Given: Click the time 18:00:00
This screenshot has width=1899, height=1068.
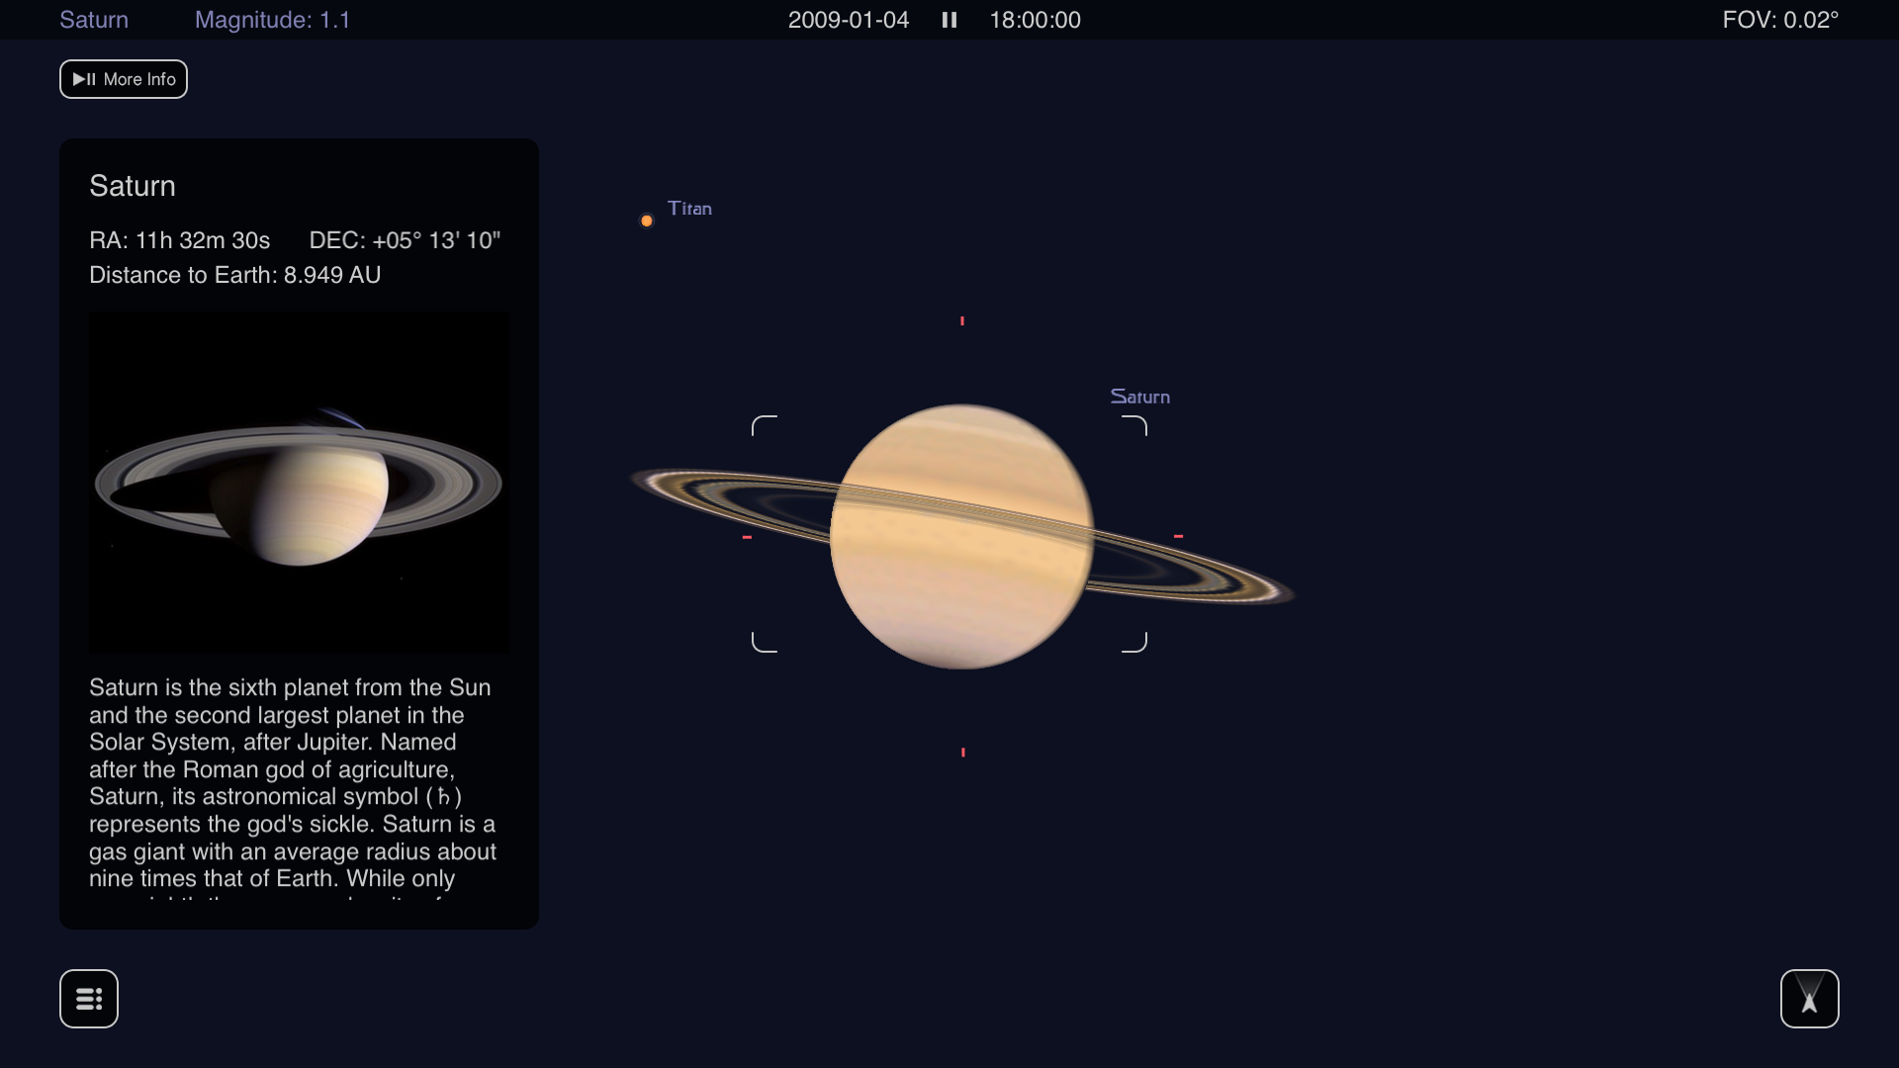Looking at the screenshot, I should point(1035,20).
